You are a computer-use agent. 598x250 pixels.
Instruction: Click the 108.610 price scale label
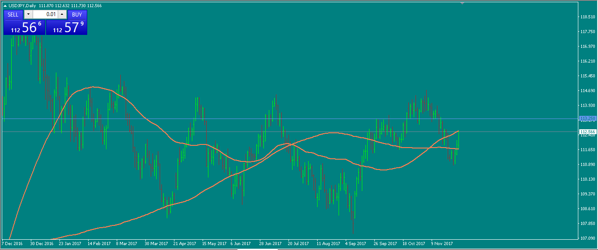click(587, 209)
